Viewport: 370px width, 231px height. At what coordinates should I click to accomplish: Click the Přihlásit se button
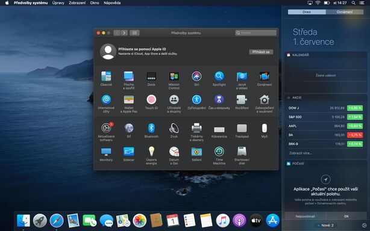261,52
